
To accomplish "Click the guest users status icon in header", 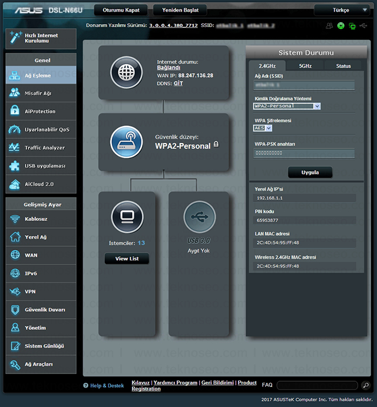I will click(329, 26).
